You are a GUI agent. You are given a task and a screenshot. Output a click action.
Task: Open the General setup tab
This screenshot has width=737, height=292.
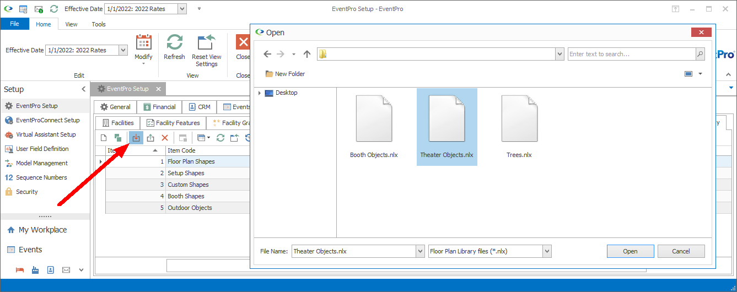115,107
